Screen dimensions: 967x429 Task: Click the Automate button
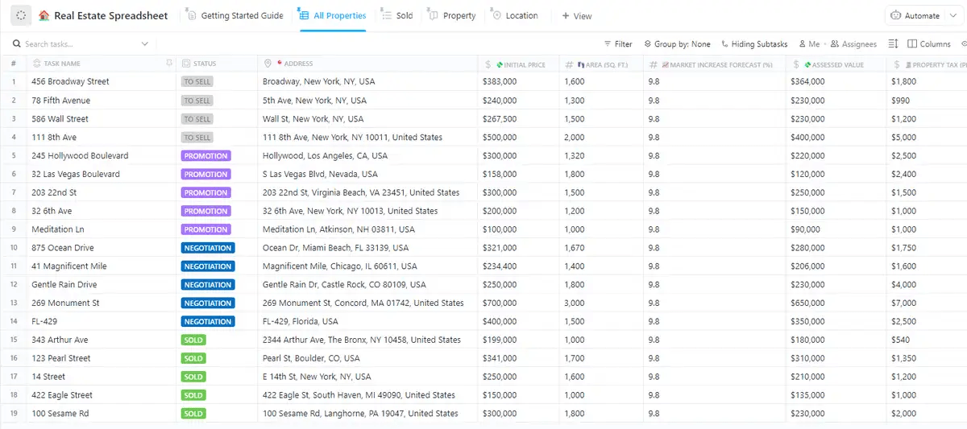click(x=915, y=15)
